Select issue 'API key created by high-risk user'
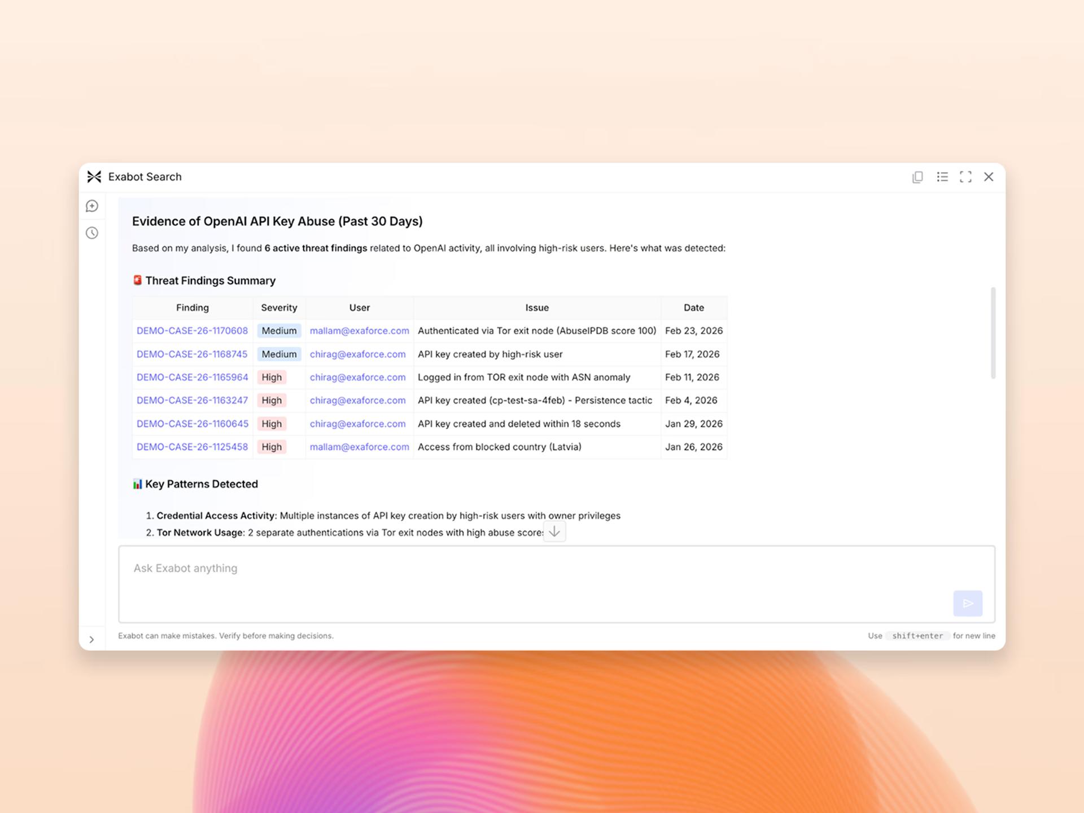The width and height of the screenshot is (1084, 813). (x=490, y=354)
